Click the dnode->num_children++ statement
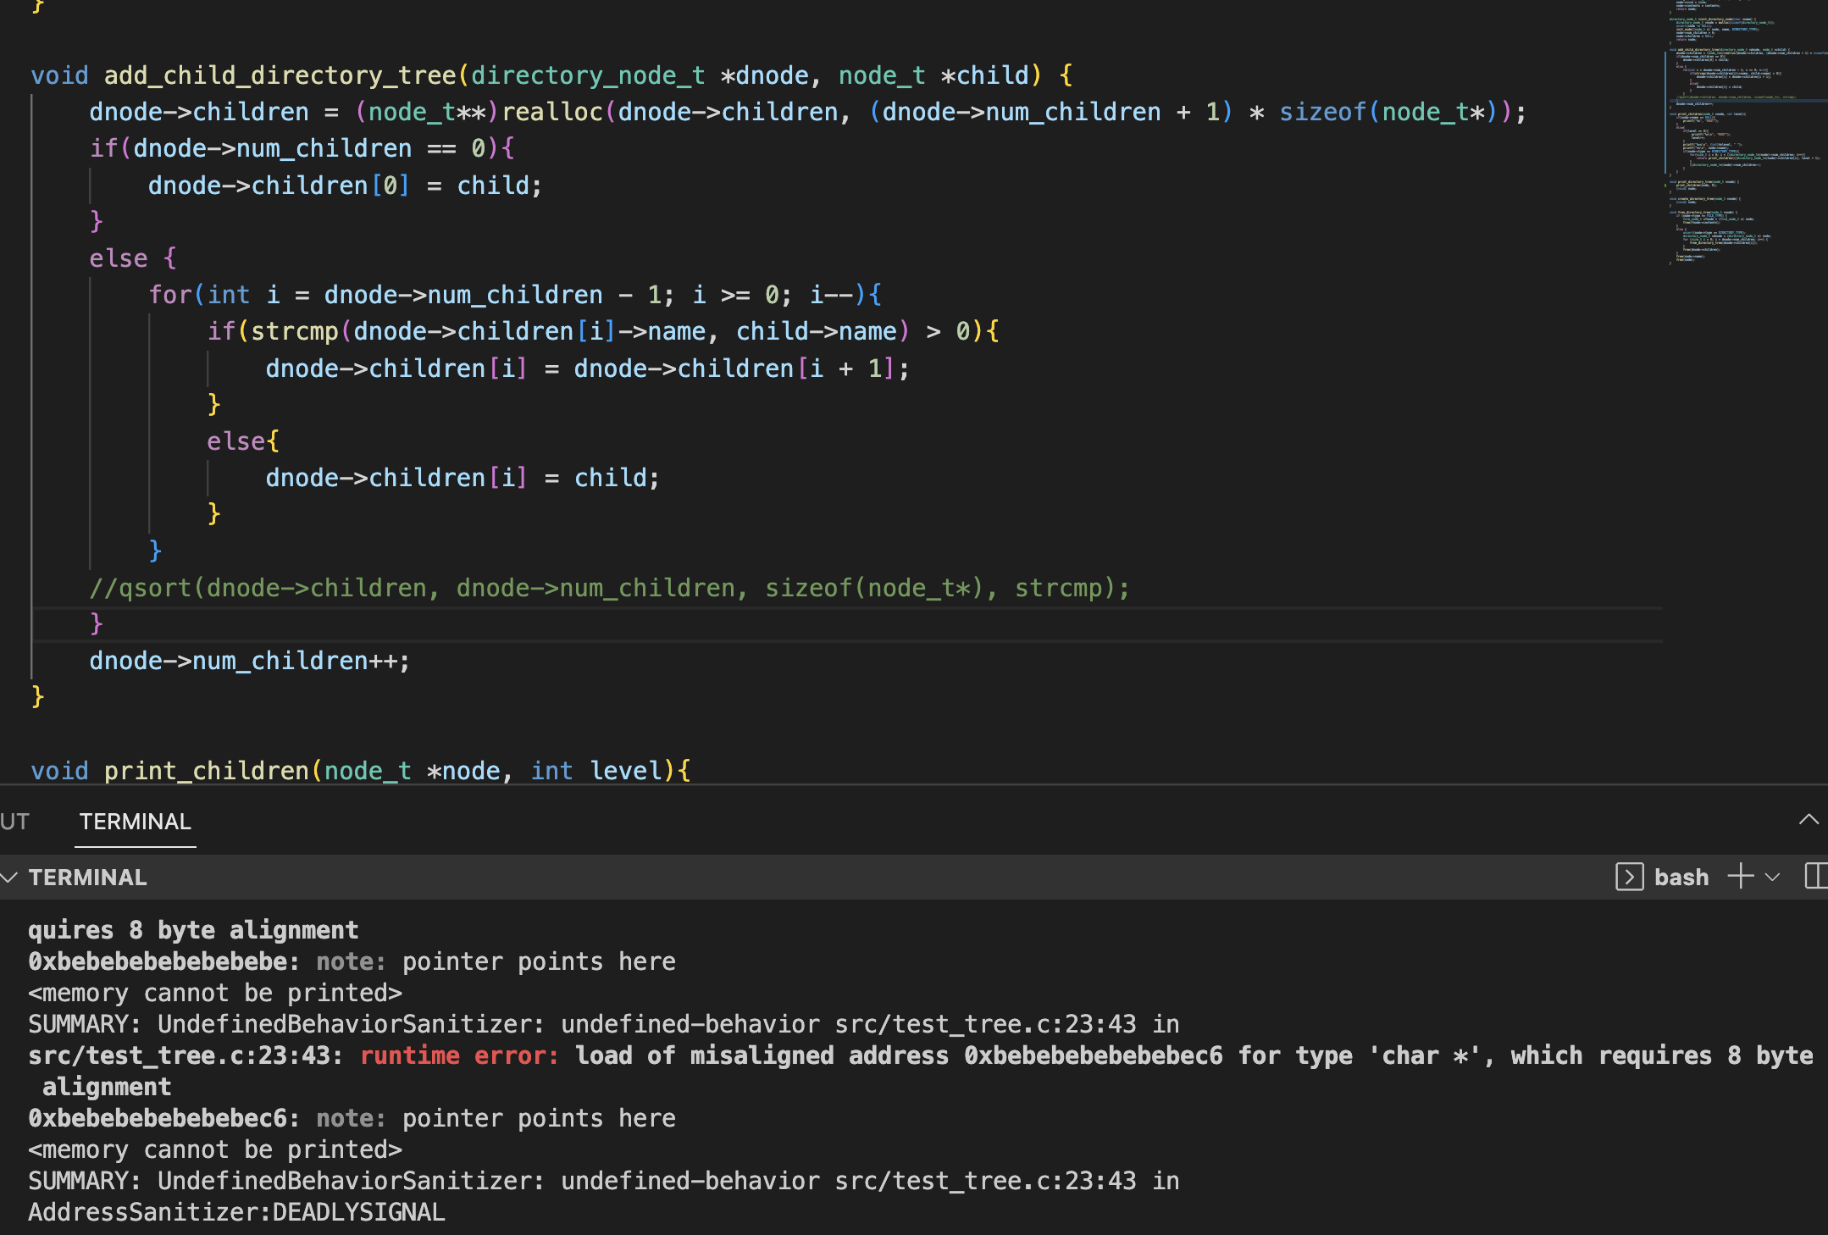The height and width of the screenshot is (1235, 1828). click(x=249, y=661)
